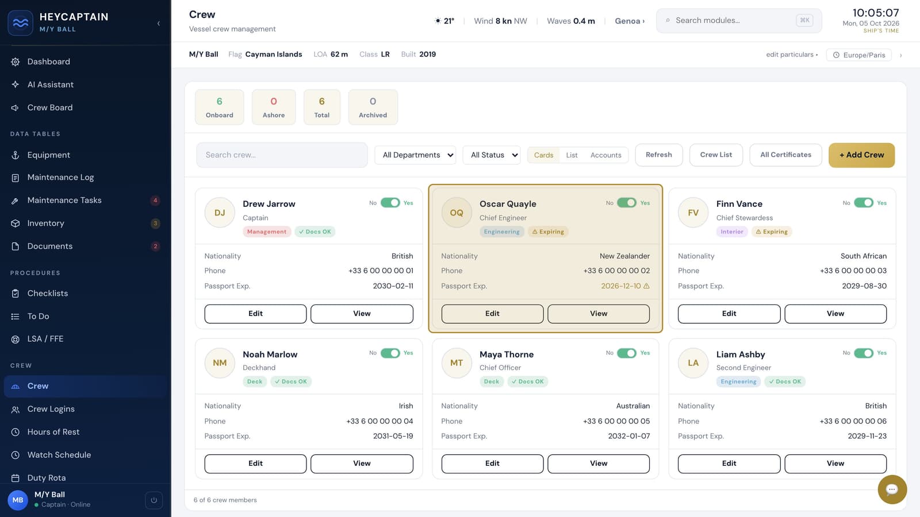
Task: Click the Inventory box icon
Action: pyautogui.click(x=16, y=223)
